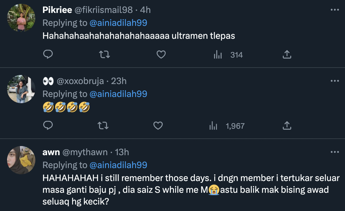Open Pikriee's profile picture
The height and width of the screenshot is (211, 345).
pyautogui.click(x=21, y=18)
